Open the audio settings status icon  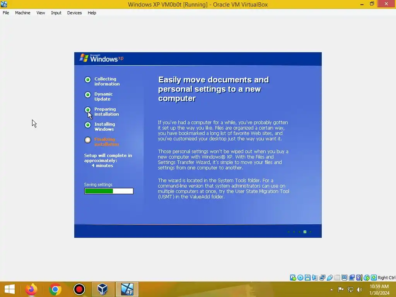point(315,278)
